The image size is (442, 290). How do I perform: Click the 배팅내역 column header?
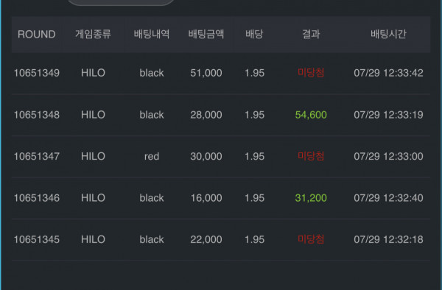click(152, 35)
